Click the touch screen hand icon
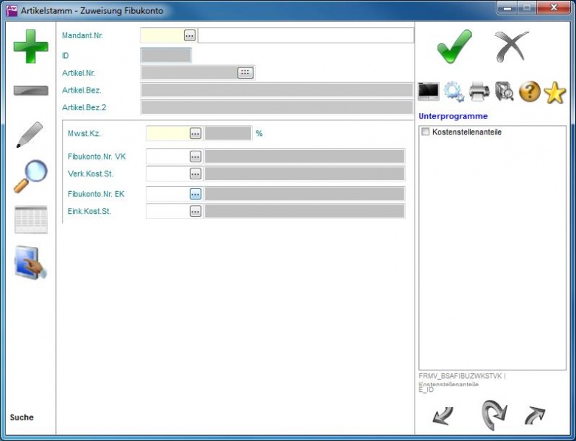The height and width of the screenshot is (441, 576). point(30,263)
